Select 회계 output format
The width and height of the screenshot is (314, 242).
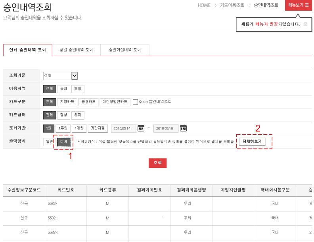coord(63,142)
